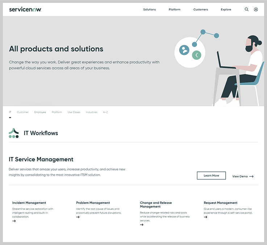The width and height of the screenshot is (267, 245).
Task: Open the Platform menu in the top navigation
Action: click(x=175, y=9)
